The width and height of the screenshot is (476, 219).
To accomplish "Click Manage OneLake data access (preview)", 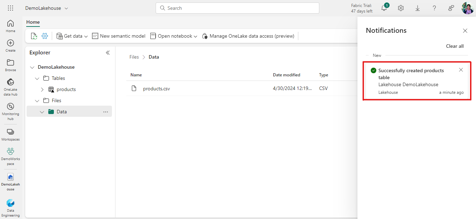I will click(x=248, y=36).
